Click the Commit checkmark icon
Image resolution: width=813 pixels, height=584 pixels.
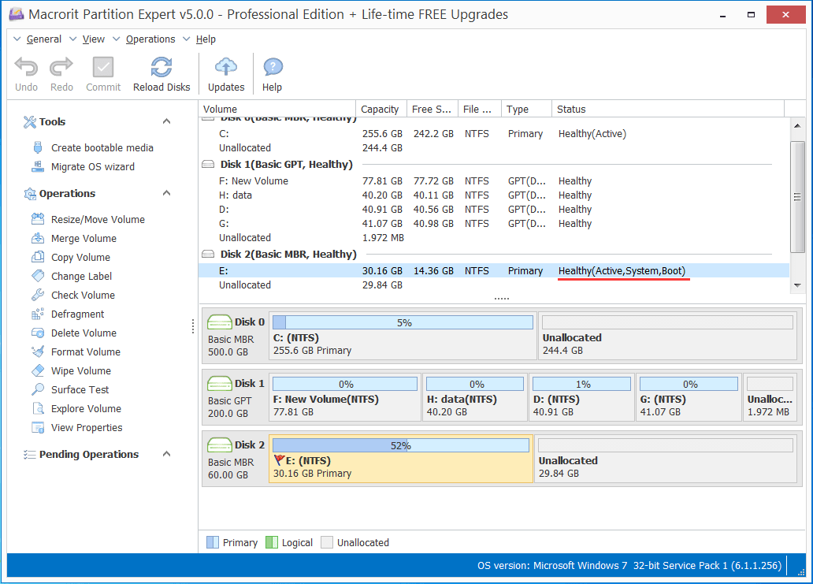(x=103, y=67)
